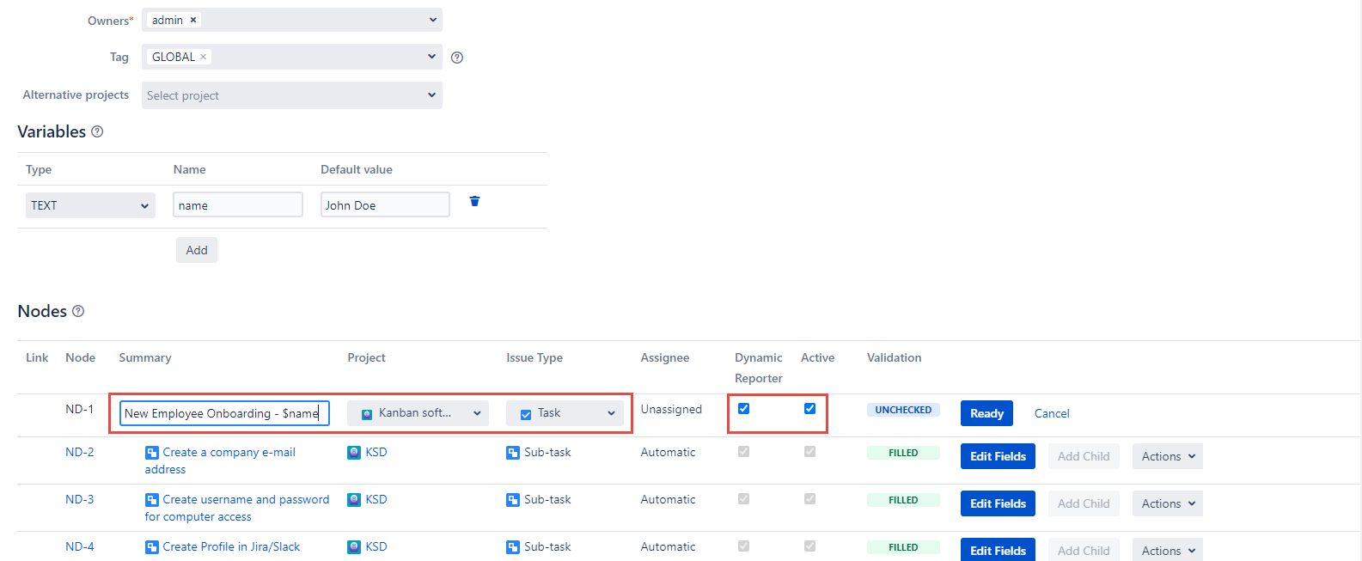Toggle Dynamic Reporter checkbox for ND-1
The width and height of the screenshot is (1362, 561).
point(744,409)
